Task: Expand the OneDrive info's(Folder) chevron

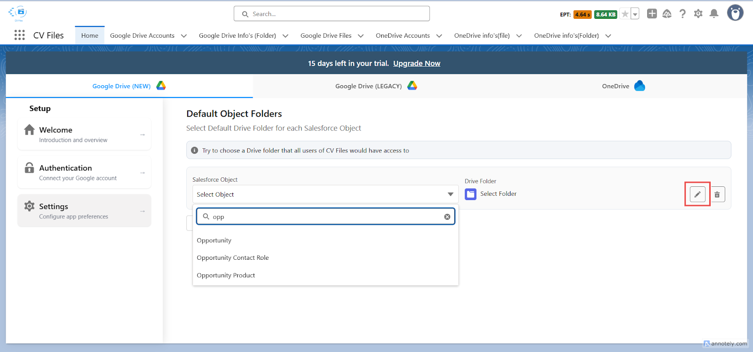Action: (x=608, y=36)
